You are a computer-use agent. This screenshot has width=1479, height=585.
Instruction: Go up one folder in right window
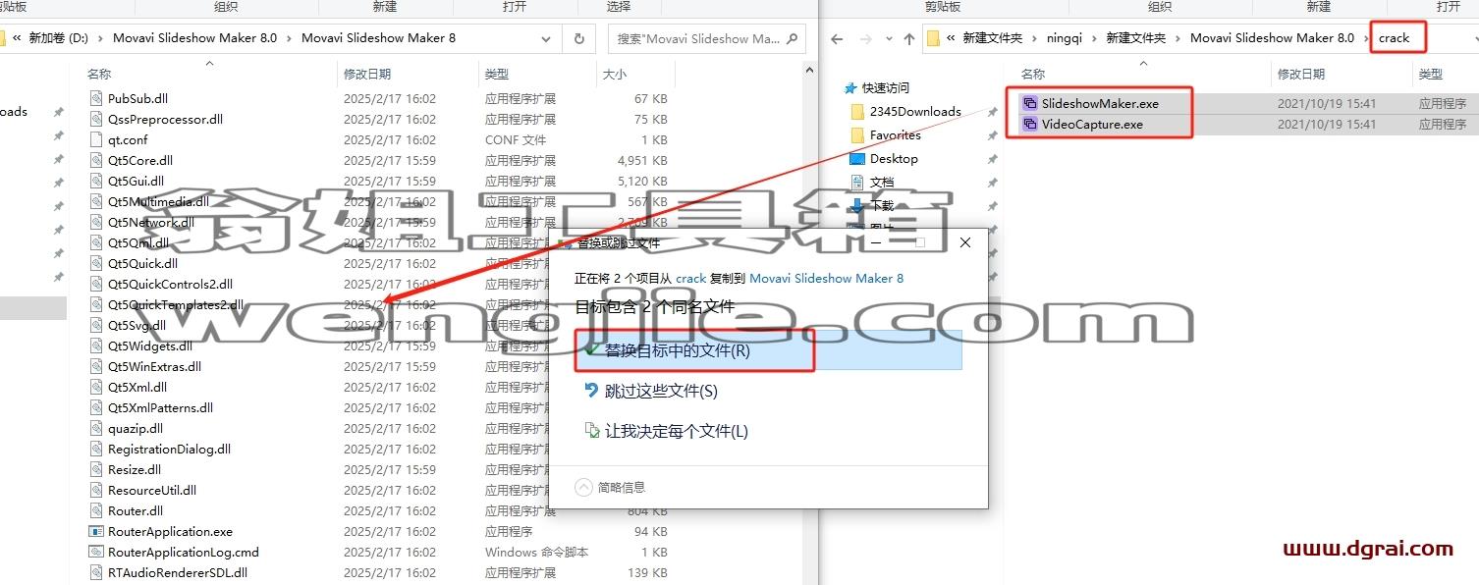(908, 38)
